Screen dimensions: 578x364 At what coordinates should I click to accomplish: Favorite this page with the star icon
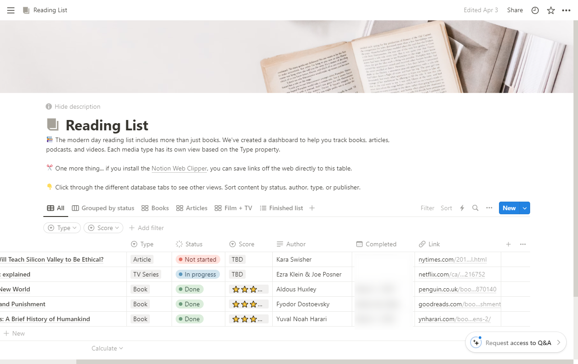551,10
